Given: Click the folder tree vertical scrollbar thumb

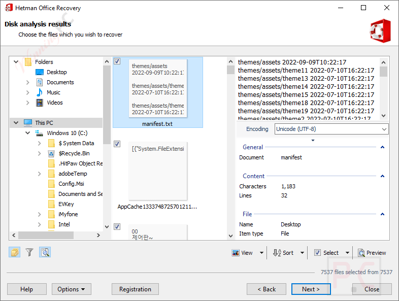Looking at the screenshot, I should [107, 105].
